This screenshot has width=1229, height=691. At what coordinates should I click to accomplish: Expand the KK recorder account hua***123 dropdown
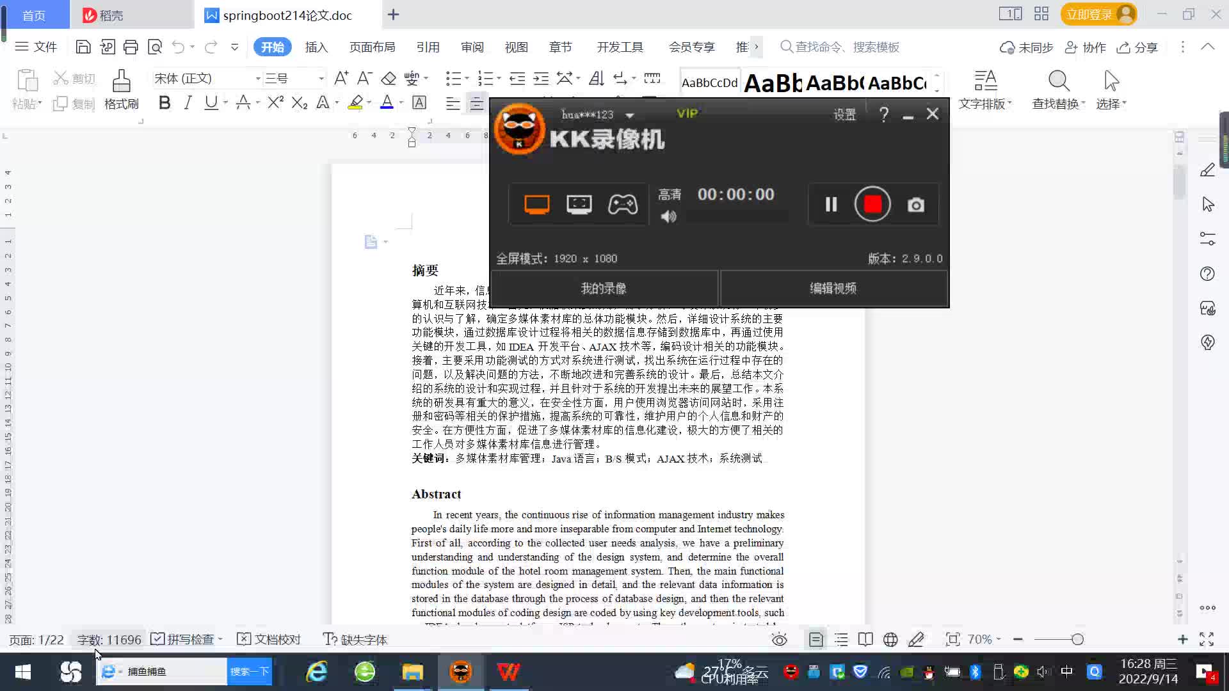(630, 116)
